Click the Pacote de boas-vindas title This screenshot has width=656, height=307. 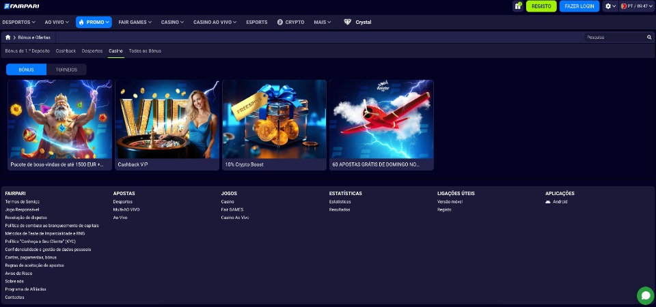click(57, 164)
